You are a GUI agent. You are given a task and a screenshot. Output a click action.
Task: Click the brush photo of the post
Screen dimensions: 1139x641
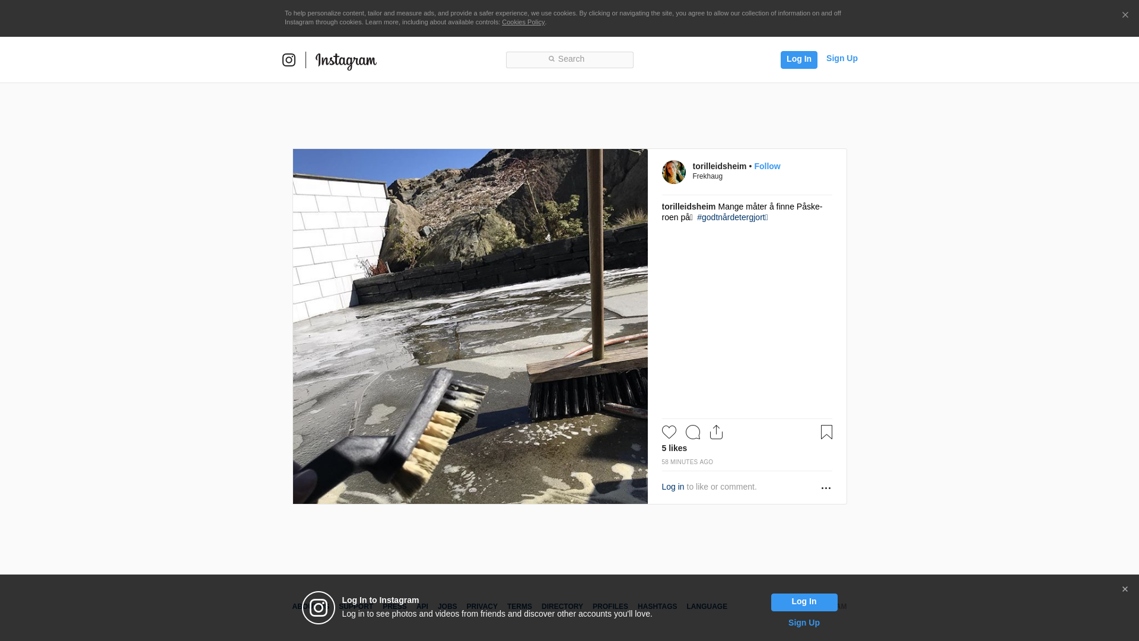[x=470, y=326]
